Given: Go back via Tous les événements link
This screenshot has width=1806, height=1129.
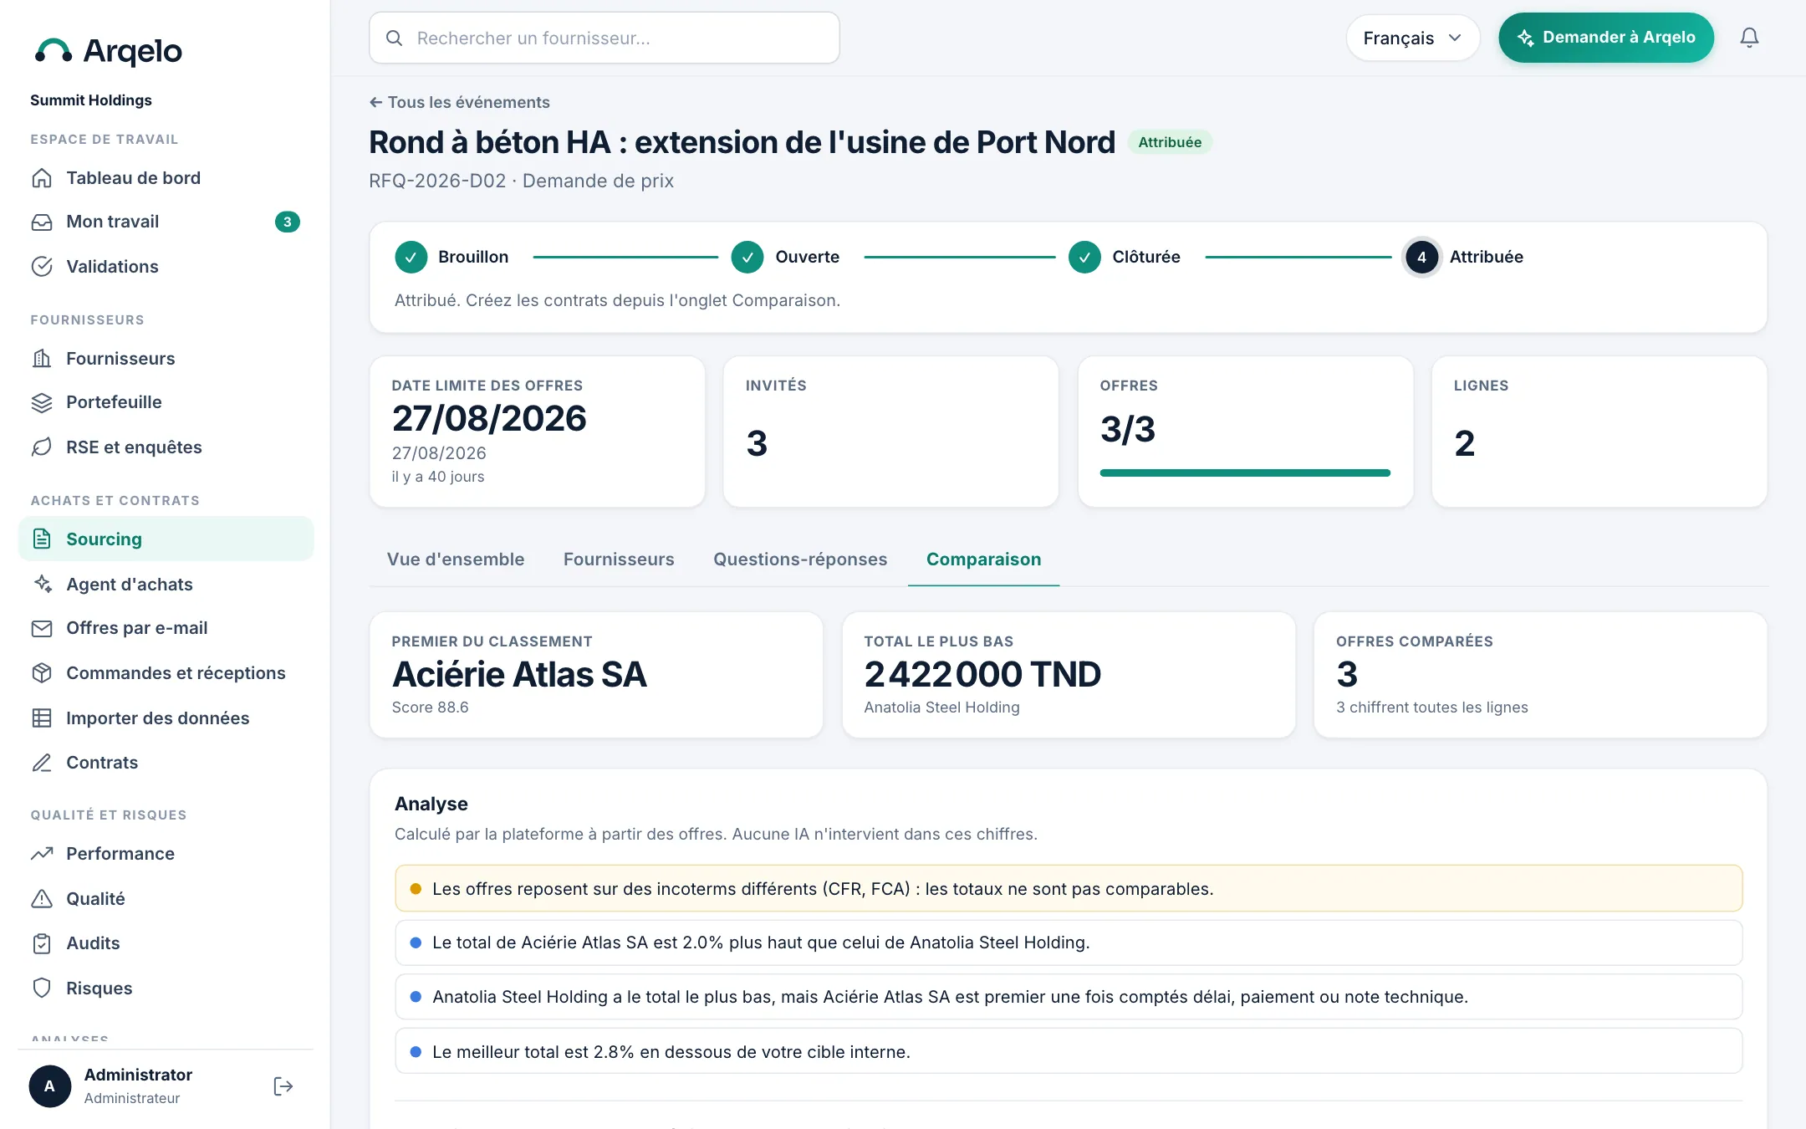Looking at the screenshot, I should 460,102.
